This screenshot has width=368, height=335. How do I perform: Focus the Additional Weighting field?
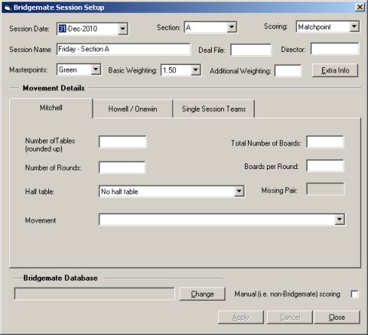click(x=288, y=70)
